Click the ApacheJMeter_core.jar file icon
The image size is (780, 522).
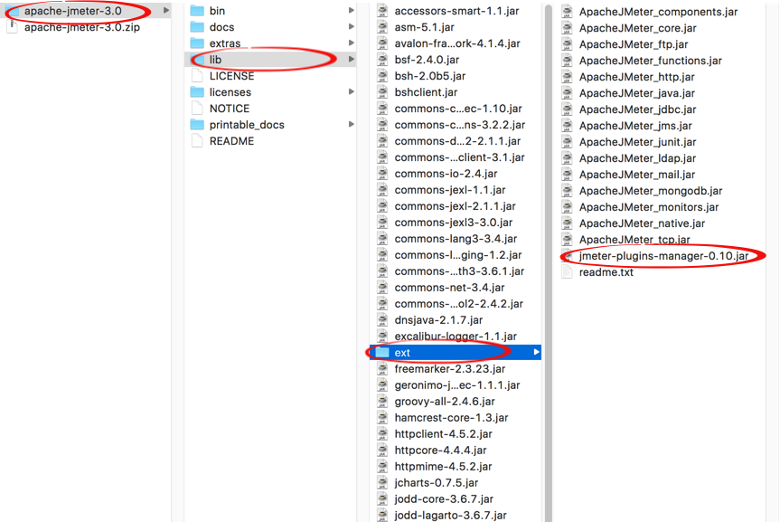(567, 28)
